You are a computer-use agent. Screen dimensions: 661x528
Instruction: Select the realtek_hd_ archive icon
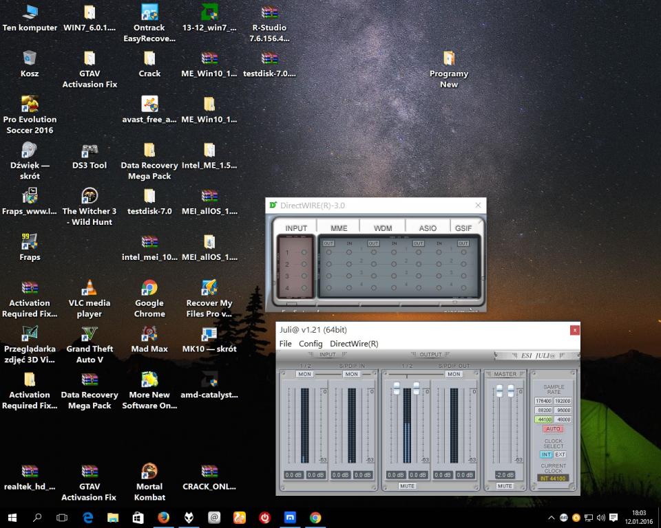[x=30, y=478]
